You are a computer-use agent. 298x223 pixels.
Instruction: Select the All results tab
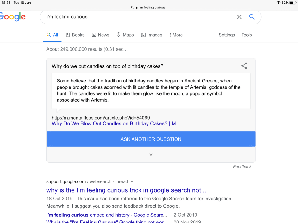[x=52, y=35]
